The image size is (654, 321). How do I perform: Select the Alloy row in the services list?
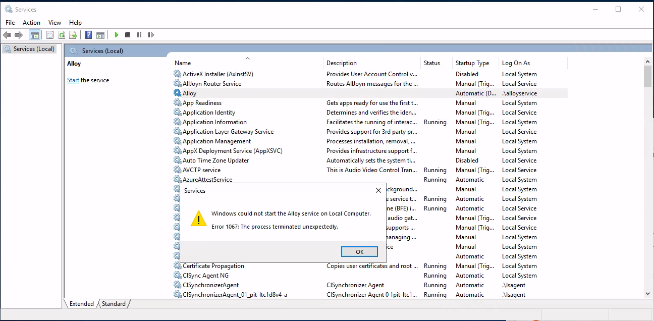click(370, 93)
